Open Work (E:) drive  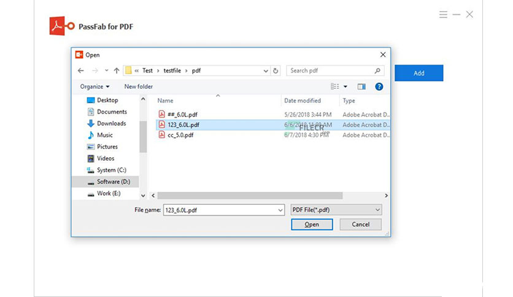pos(104,193)
